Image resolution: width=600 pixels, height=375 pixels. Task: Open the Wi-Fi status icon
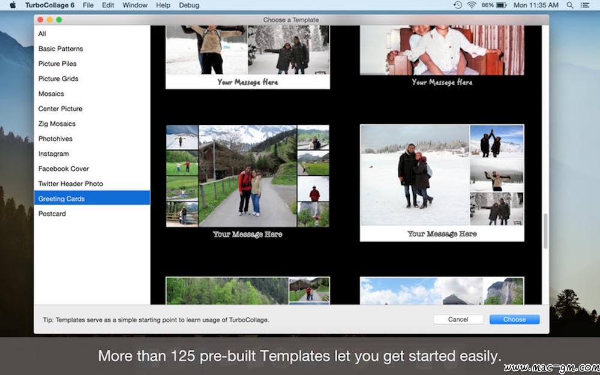[472, 5]
